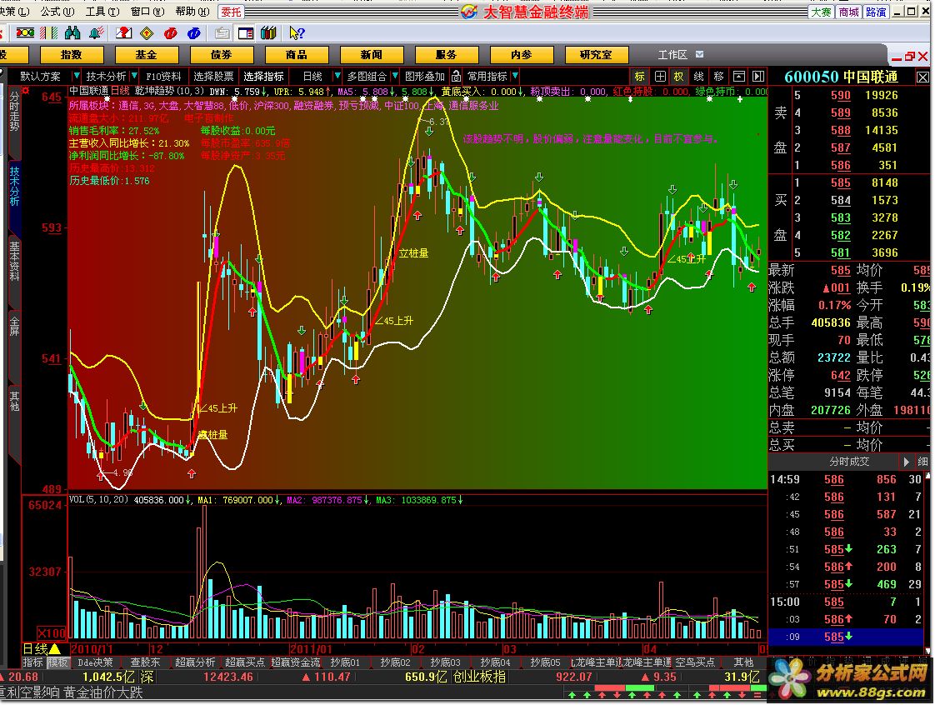Click the 选择股票 toolbar button
This screenshot has width=935, height=705.
pos(213,77)
